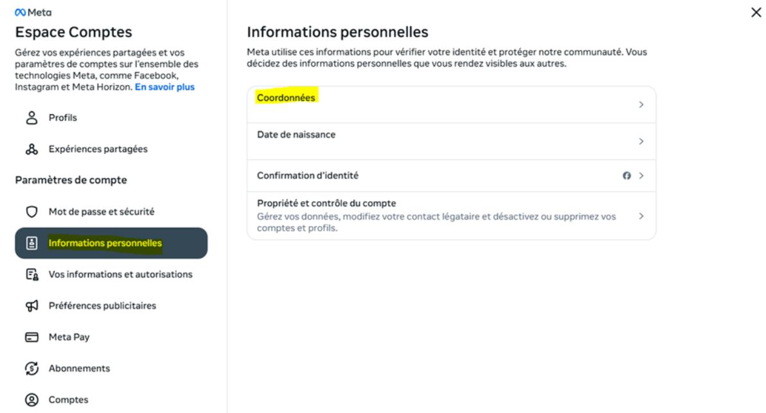Click the Meta Pay card icon
The height and width of the screenshot is (413, 766).
click(29, 337)
